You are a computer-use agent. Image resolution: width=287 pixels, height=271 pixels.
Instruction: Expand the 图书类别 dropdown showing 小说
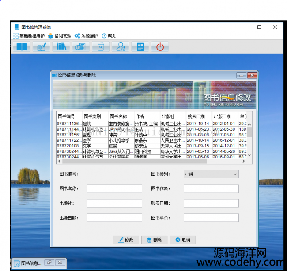pyautogui.click(x=211, y=174)
